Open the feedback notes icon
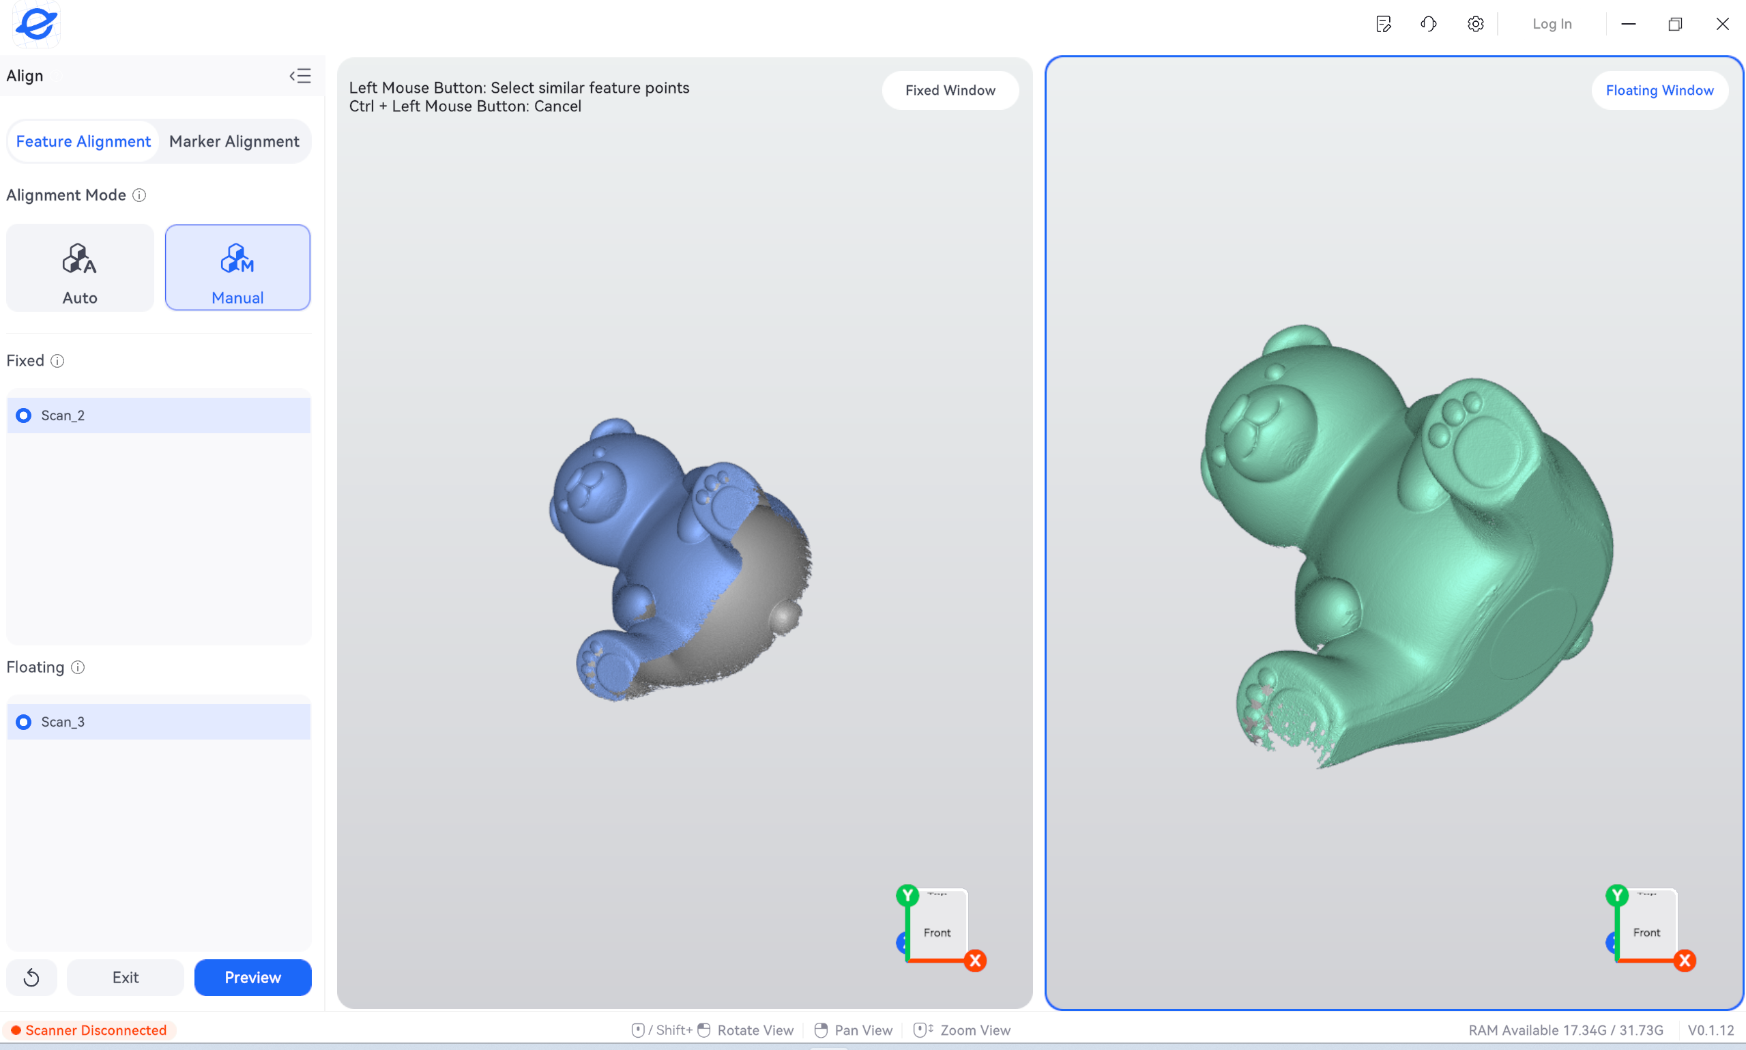1746x1050 pixels. click(1384, 24)
